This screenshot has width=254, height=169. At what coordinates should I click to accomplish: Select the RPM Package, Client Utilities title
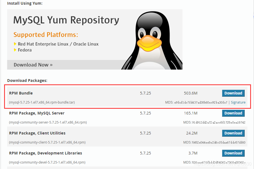coord(37,133)
